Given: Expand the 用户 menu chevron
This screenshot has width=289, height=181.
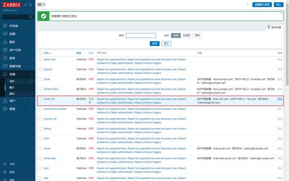Looking at the screenshot, I should (x=32, y=101).
